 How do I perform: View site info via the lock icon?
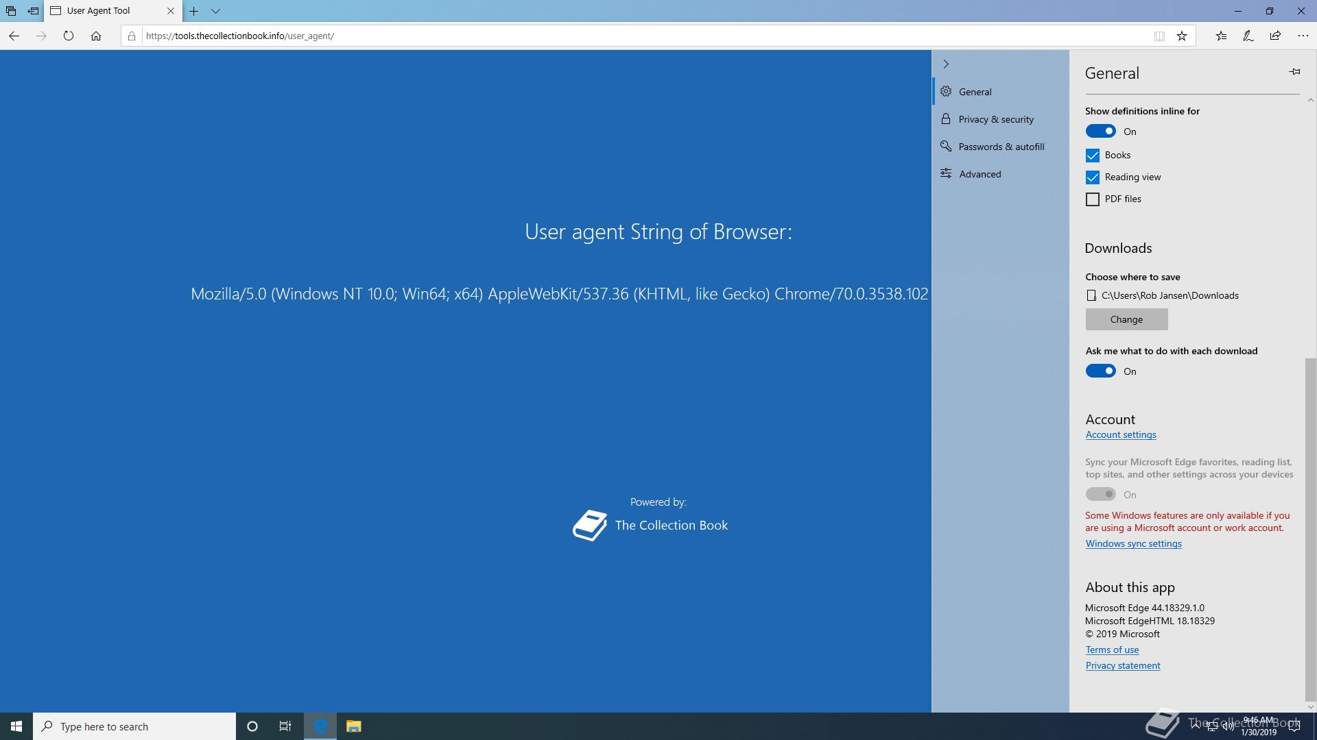click(132, 36)
